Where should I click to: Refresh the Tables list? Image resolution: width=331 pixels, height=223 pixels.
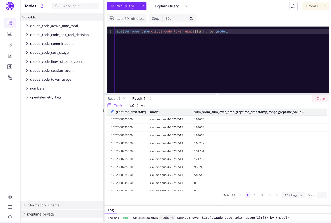(x=42, y=6)
